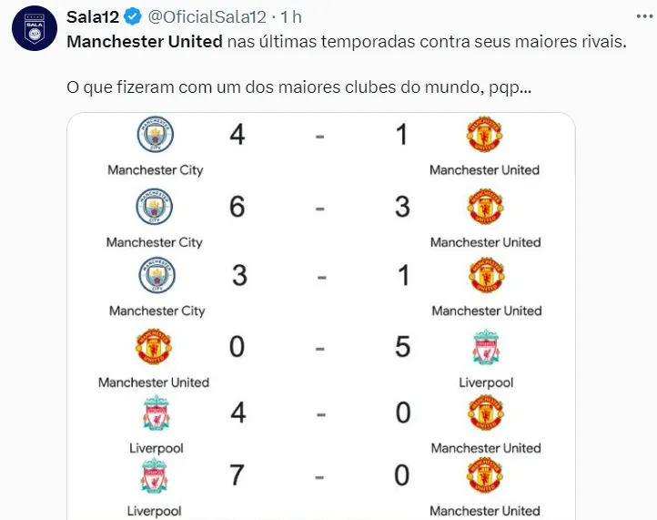657x520 pixels.
Task: Select Manchester City crest in 6-3 row
Action: 154,207
